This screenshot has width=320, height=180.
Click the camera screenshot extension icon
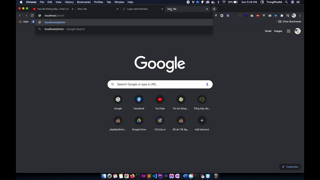pyautogui.click(x=252, y=15)
